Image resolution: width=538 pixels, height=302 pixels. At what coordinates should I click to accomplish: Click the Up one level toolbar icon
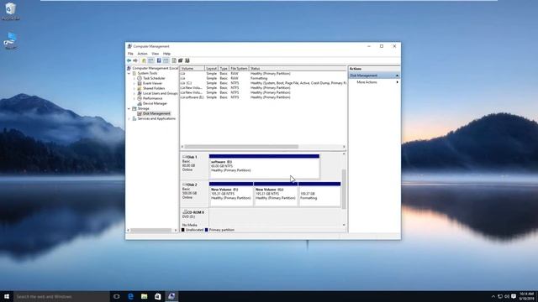coord(144,60)
